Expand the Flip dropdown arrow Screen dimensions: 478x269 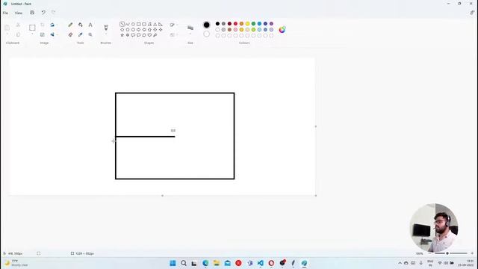tap(57, 35)
